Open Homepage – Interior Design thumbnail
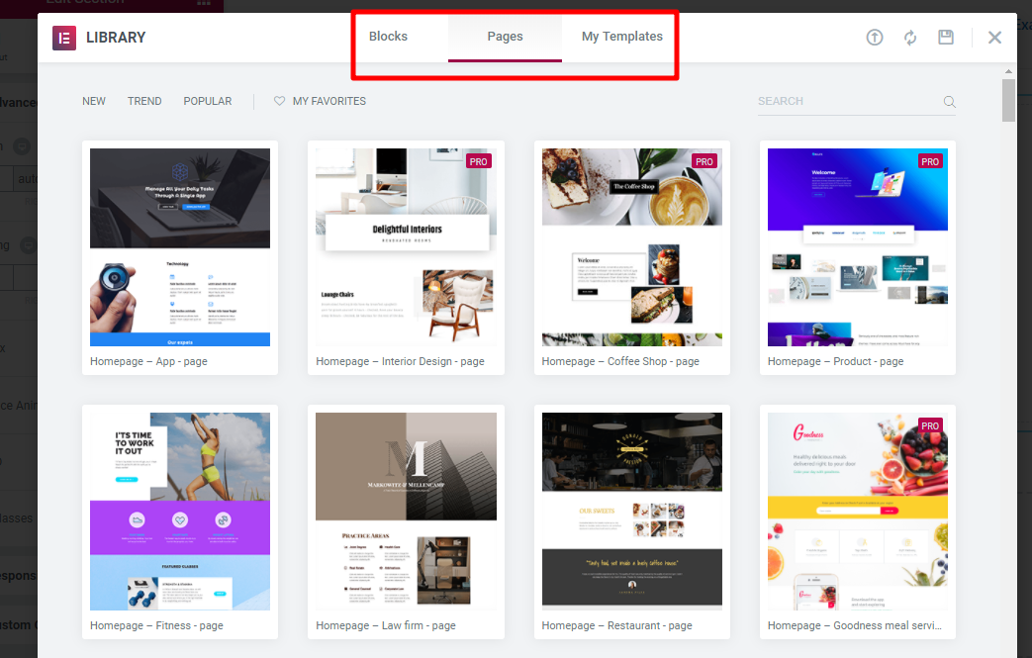This screenshot has height=658, width=1032. click(x=406, y=246)
